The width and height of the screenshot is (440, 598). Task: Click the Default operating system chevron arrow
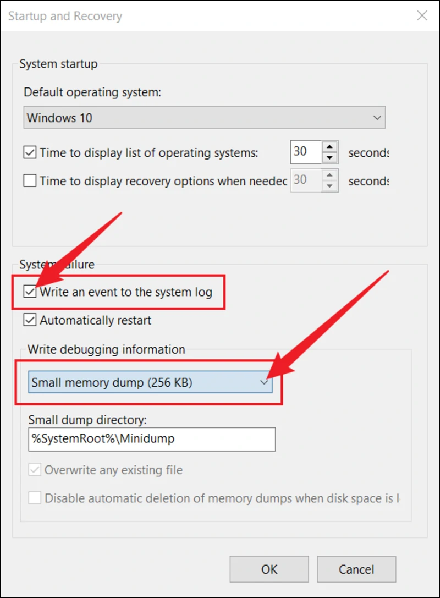coord(377,118)
